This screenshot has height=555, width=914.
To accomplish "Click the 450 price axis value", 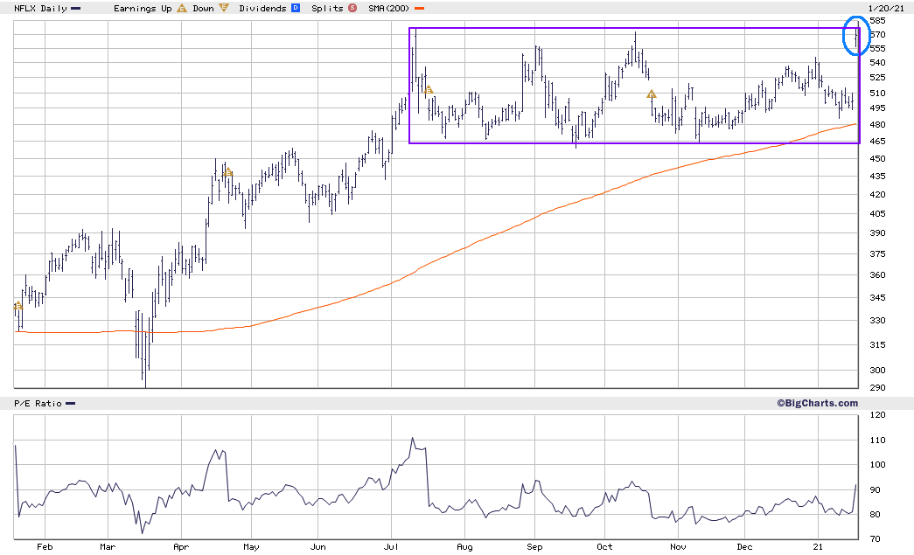I will (x=878, y=158).
